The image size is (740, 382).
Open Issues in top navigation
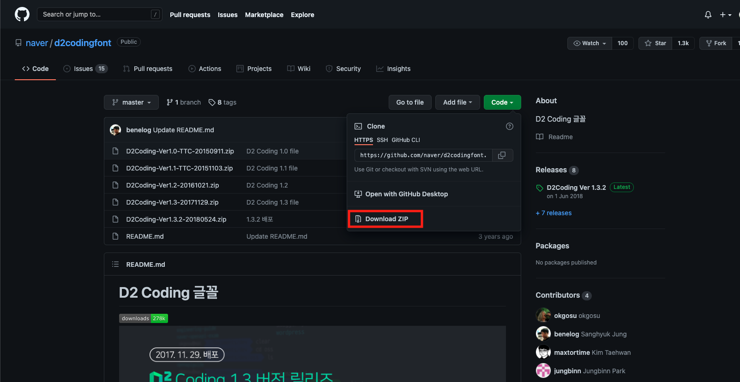tap(228, 15)
